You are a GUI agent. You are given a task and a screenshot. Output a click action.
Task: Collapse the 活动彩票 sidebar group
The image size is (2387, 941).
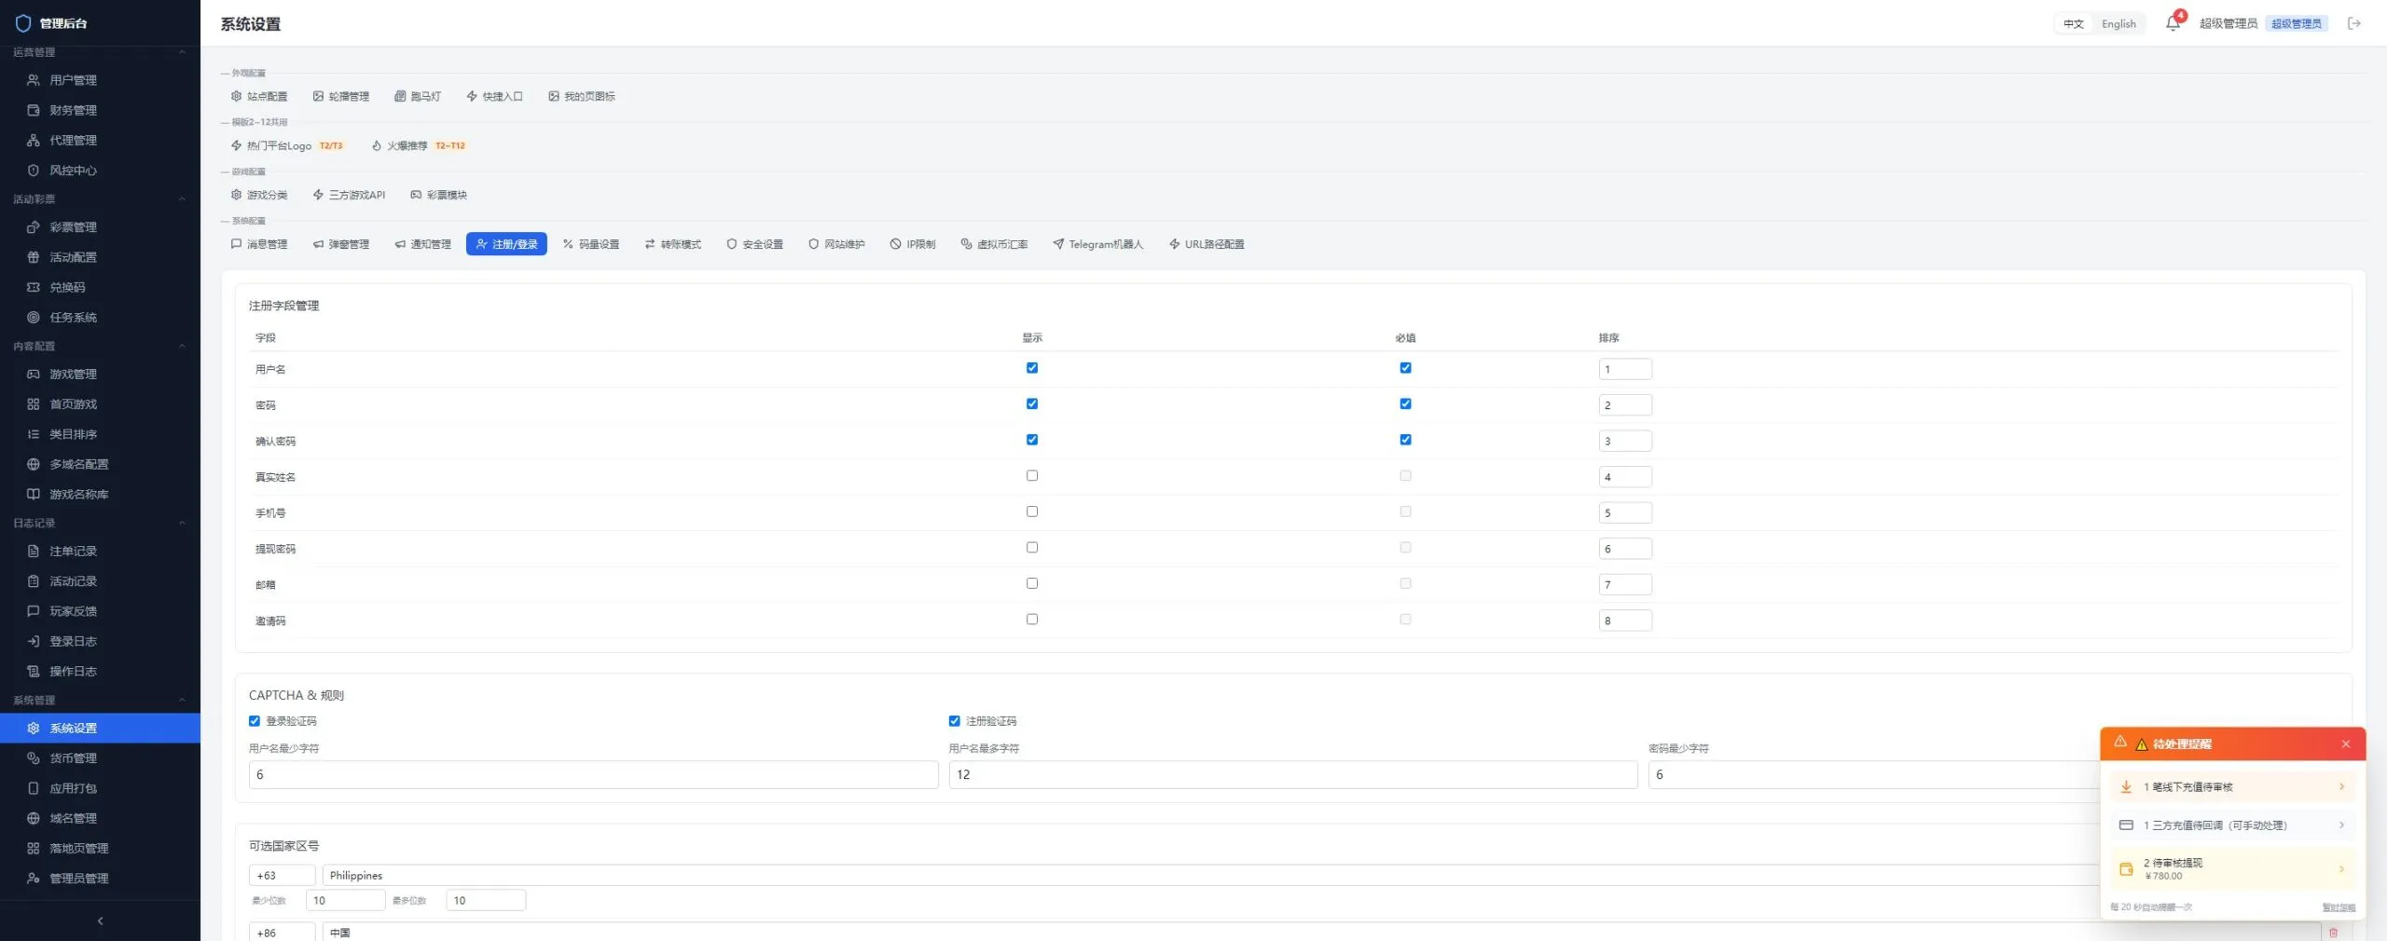pos(183,199)
